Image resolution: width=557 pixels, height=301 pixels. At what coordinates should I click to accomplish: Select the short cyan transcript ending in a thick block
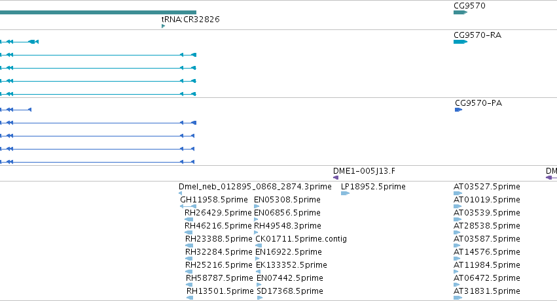19,42
